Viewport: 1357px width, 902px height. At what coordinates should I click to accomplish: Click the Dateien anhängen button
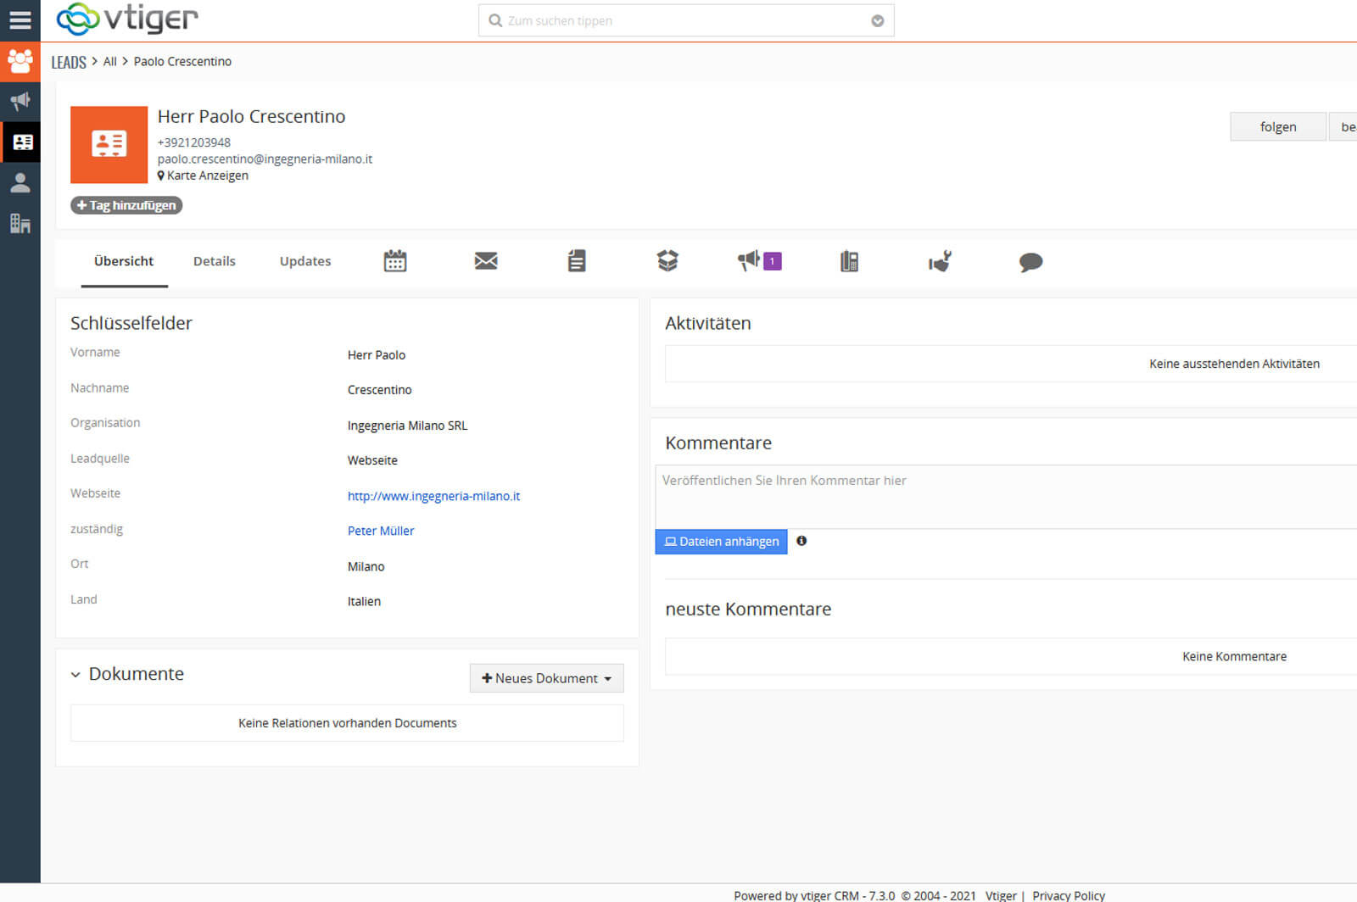[x=721, y=542]
